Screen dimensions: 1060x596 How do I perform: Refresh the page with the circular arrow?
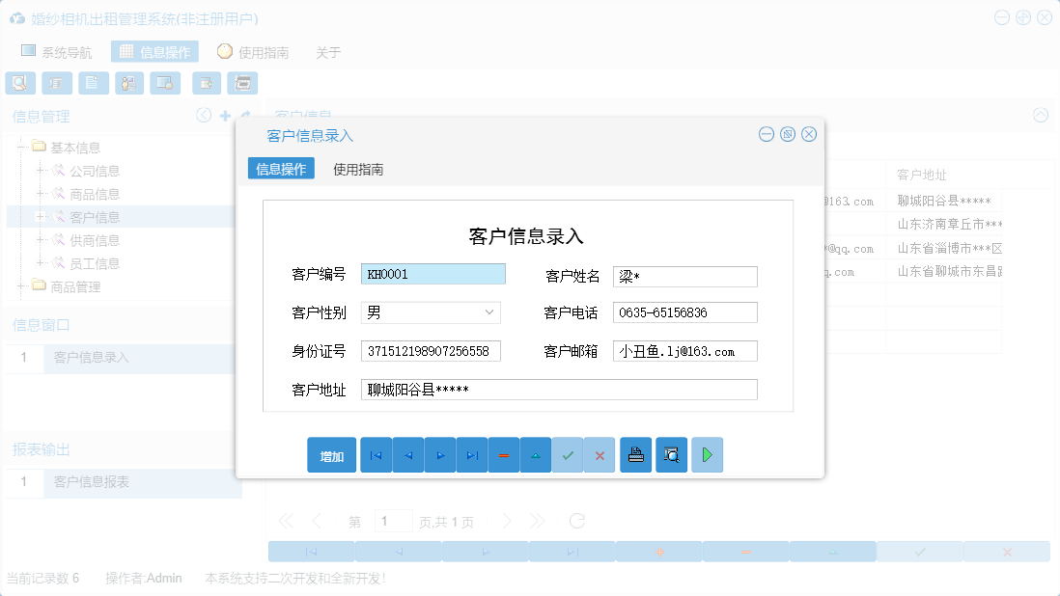click(x=577, y=521)
